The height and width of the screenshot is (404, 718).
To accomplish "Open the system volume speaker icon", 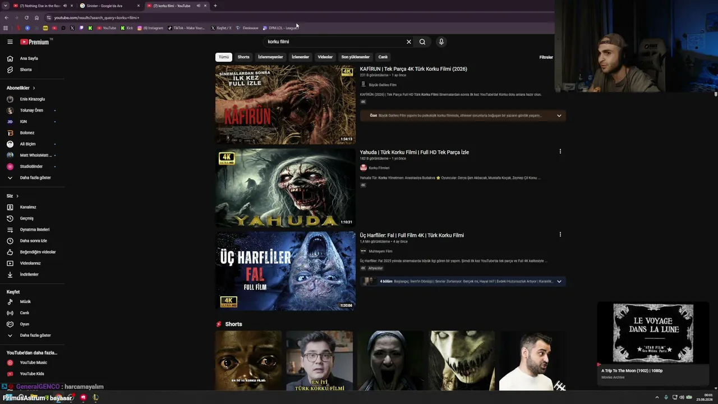I will coord(683,397).
